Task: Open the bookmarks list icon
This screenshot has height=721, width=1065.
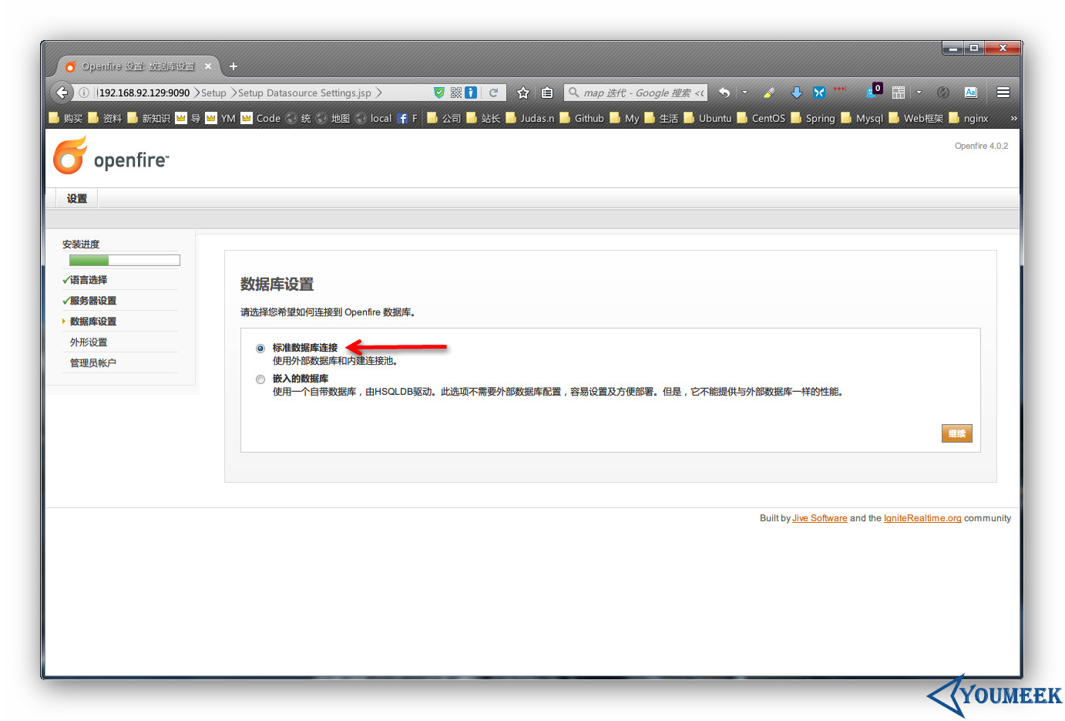Action: (547, 93)
